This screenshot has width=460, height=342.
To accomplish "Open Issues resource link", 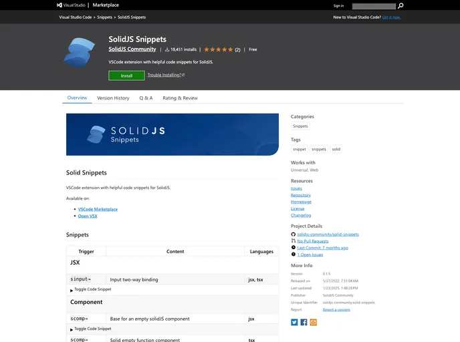I will pos(296,188).
